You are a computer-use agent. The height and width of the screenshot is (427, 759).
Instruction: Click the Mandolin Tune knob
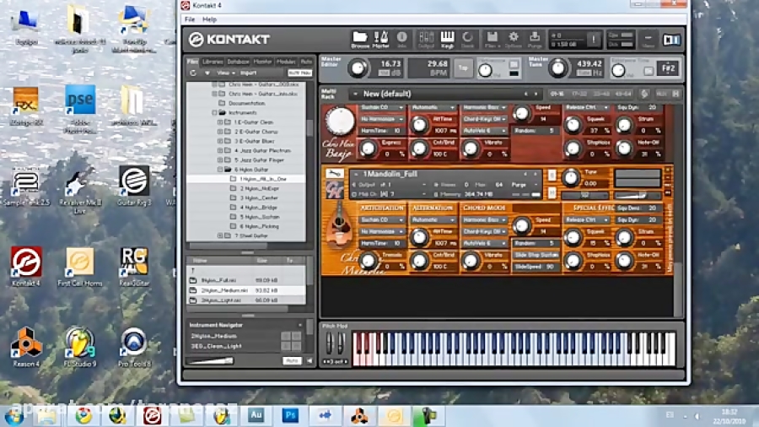click(571, 176)
